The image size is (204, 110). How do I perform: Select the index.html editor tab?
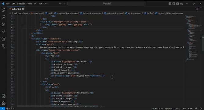click(x=16, y=9)
